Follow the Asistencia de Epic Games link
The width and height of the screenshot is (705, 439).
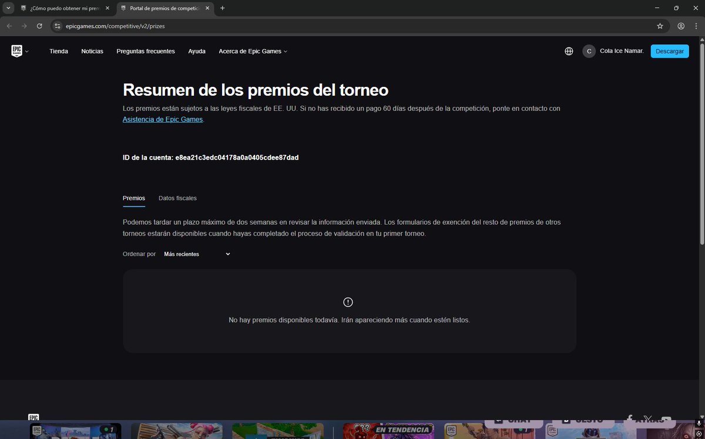pyautogui.click(x=163, y=119)
